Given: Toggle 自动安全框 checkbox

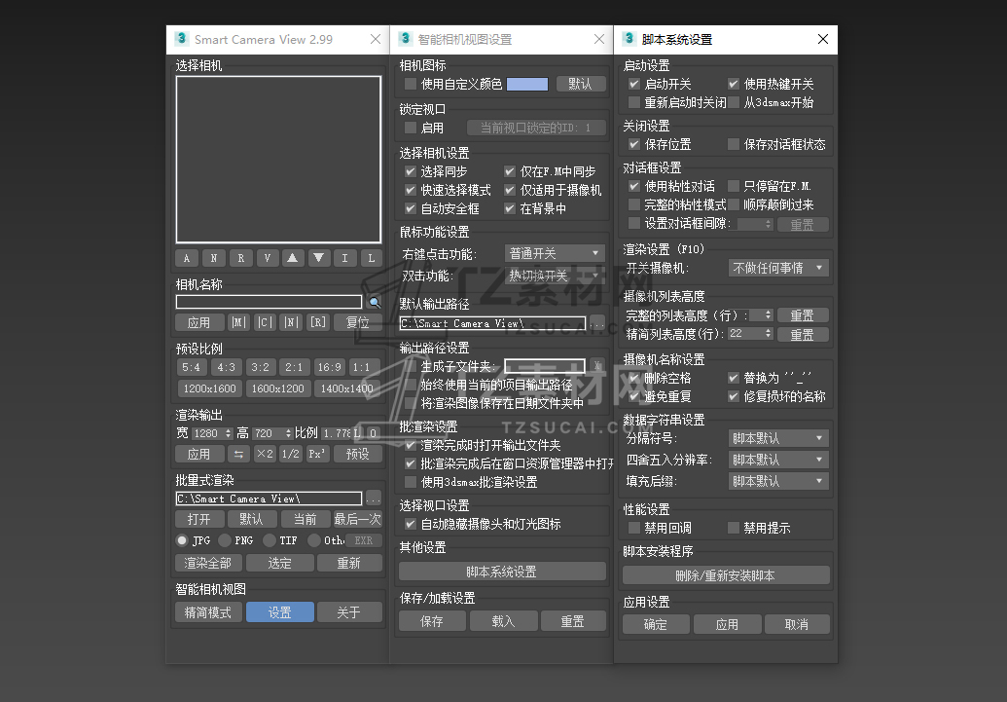Looking at the screenshot, I should pos(411,208).
